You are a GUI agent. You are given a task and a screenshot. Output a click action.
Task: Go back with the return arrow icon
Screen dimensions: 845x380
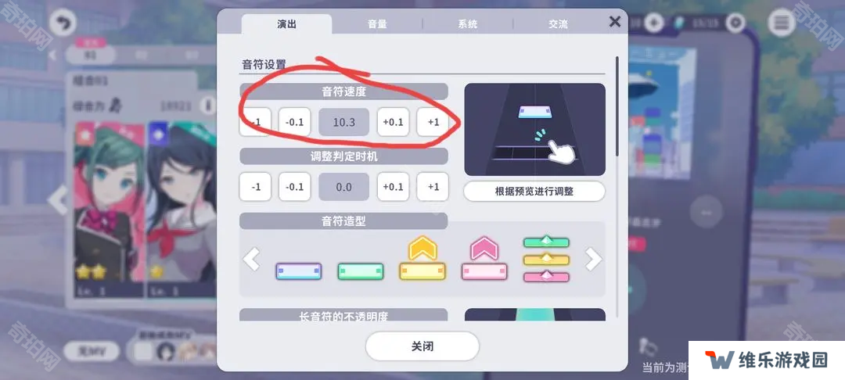[63, 23]
